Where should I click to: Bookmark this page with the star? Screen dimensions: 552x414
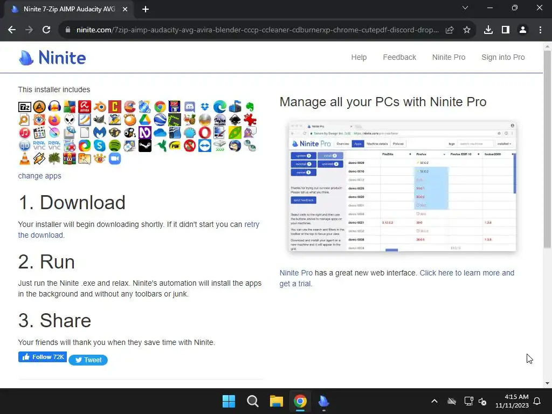click(x=467, y=30)
